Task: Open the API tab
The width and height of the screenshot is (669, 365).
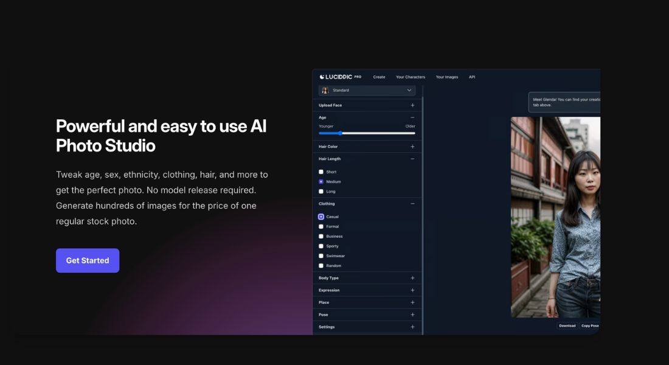Action: tap(472, 77)
